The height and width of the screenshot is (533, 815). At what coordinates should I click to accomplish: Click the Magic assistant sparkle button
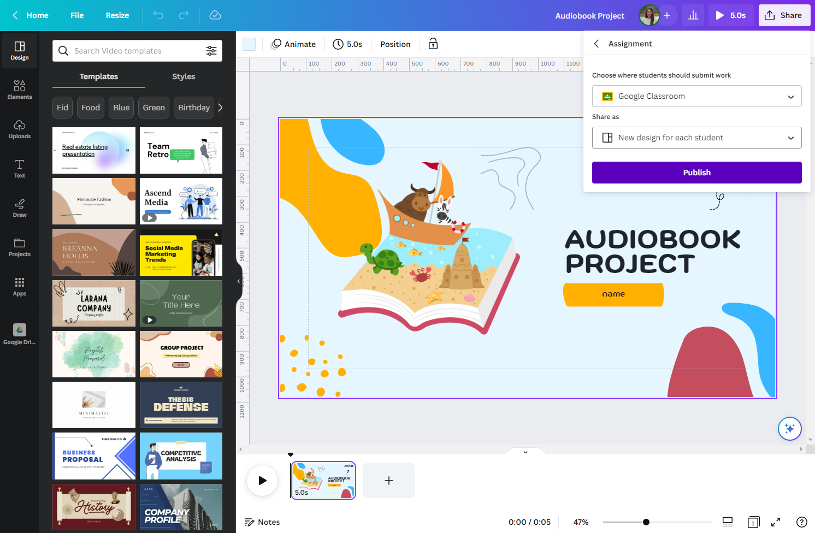tap(790, 429)
